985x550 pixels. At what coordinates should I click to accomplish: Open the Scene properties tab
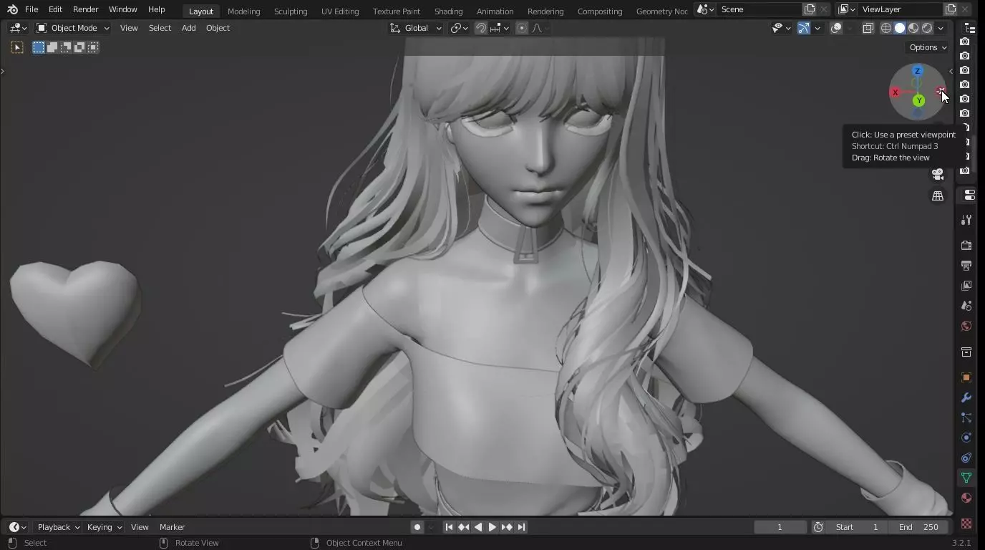[x=966, y=306]
